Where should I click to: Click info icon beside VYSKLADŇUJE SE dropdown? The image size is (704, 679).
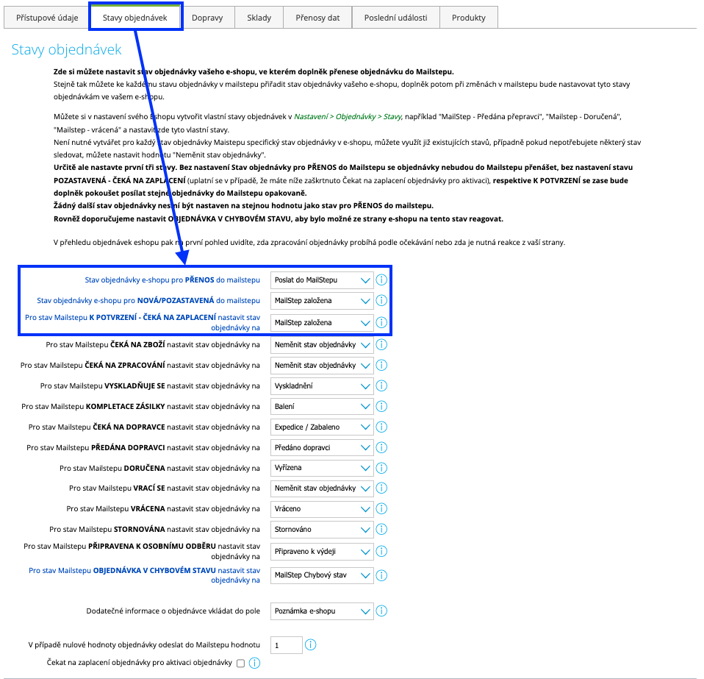(381, 385)
